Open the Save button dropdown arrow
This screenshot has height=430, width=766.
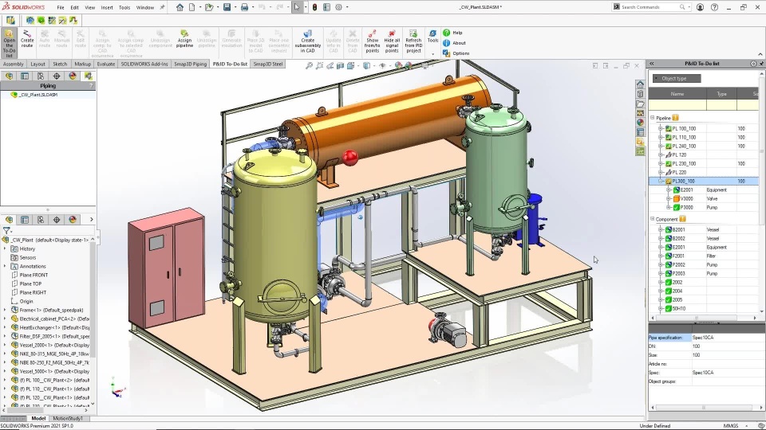(235, 7)
